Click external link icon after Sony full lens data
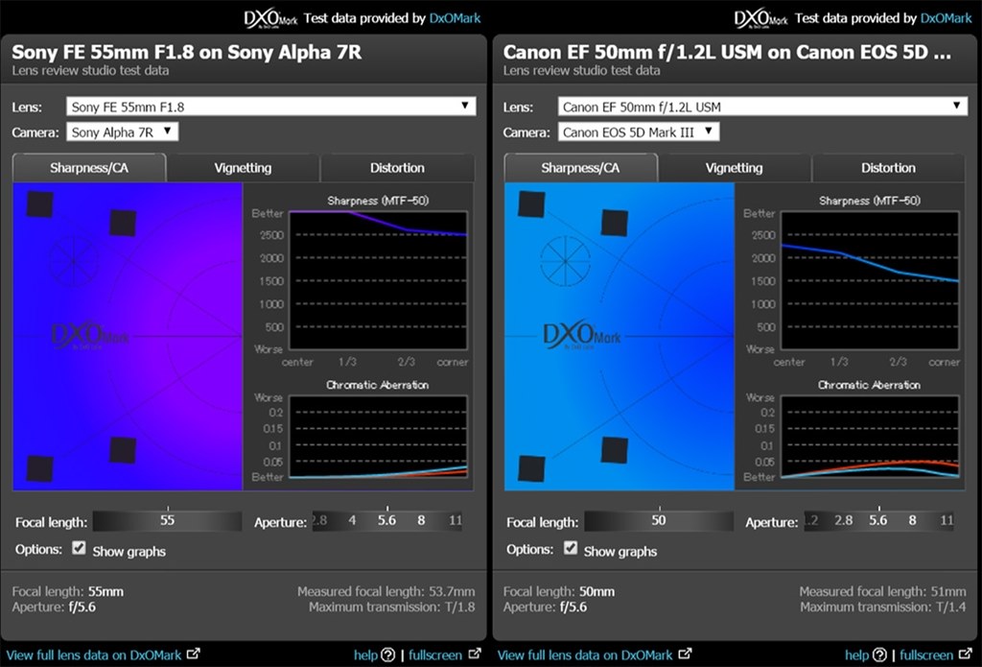 click(x=194, y=654)
